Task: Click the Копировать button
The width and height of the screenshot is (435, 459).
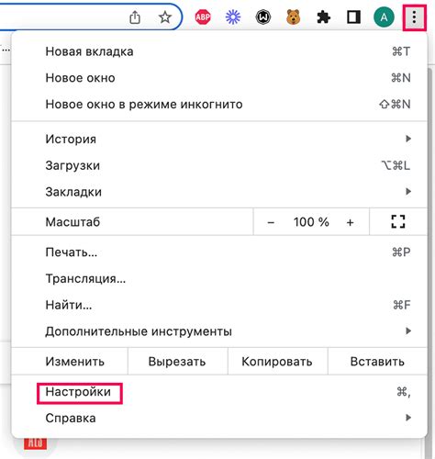Action: (x=277, y=362)
